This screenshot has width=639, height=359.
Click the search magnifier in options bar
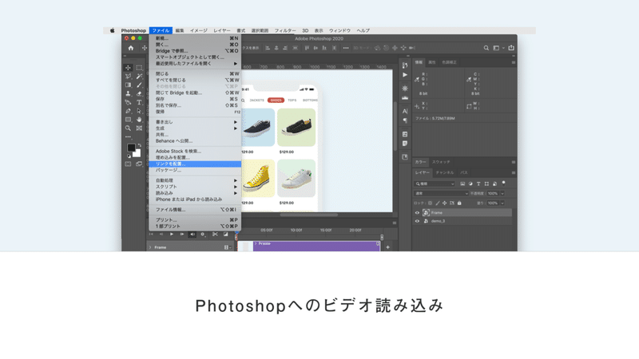[x=486, y=48]
